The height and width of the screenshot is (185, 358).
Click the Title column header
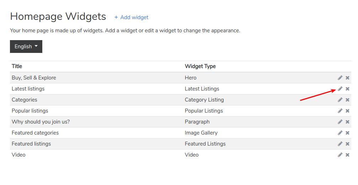[17, 66]
